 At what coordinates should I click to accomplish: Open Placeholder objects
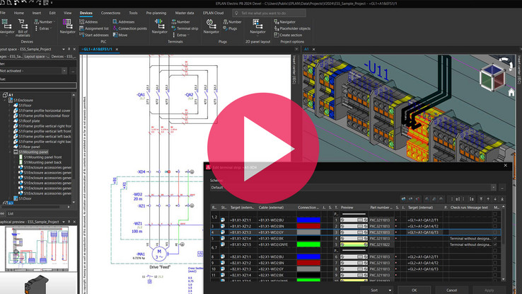pos(292,28)
